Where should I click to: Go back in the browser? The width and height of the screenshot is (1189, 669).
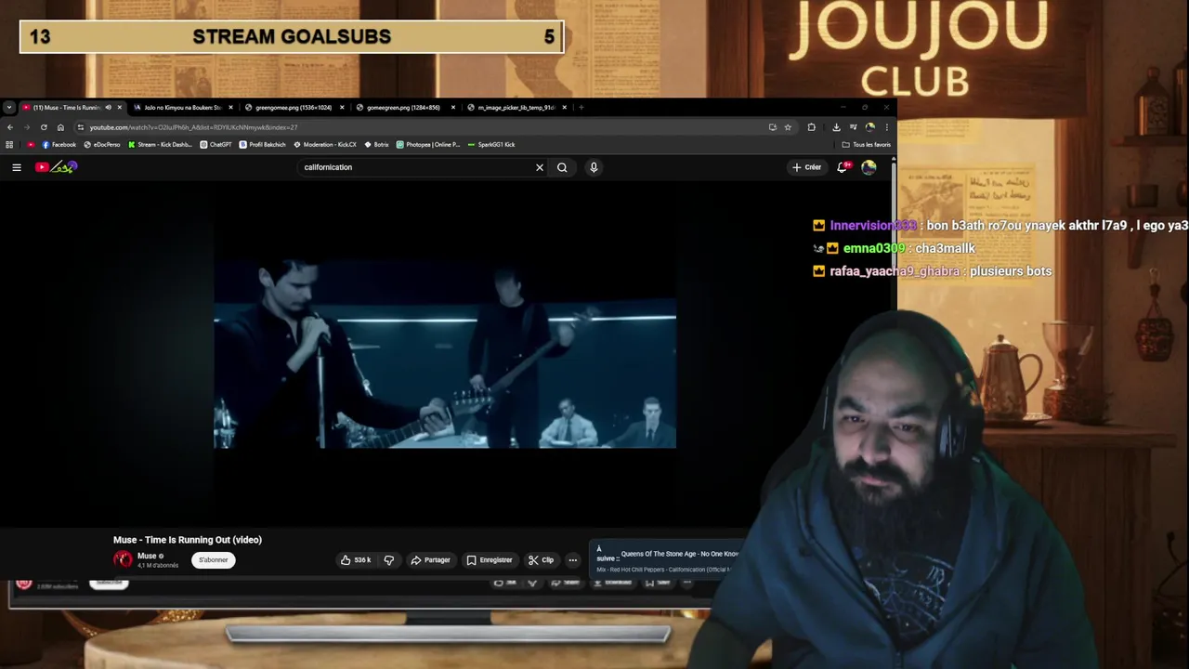(10, 127)
